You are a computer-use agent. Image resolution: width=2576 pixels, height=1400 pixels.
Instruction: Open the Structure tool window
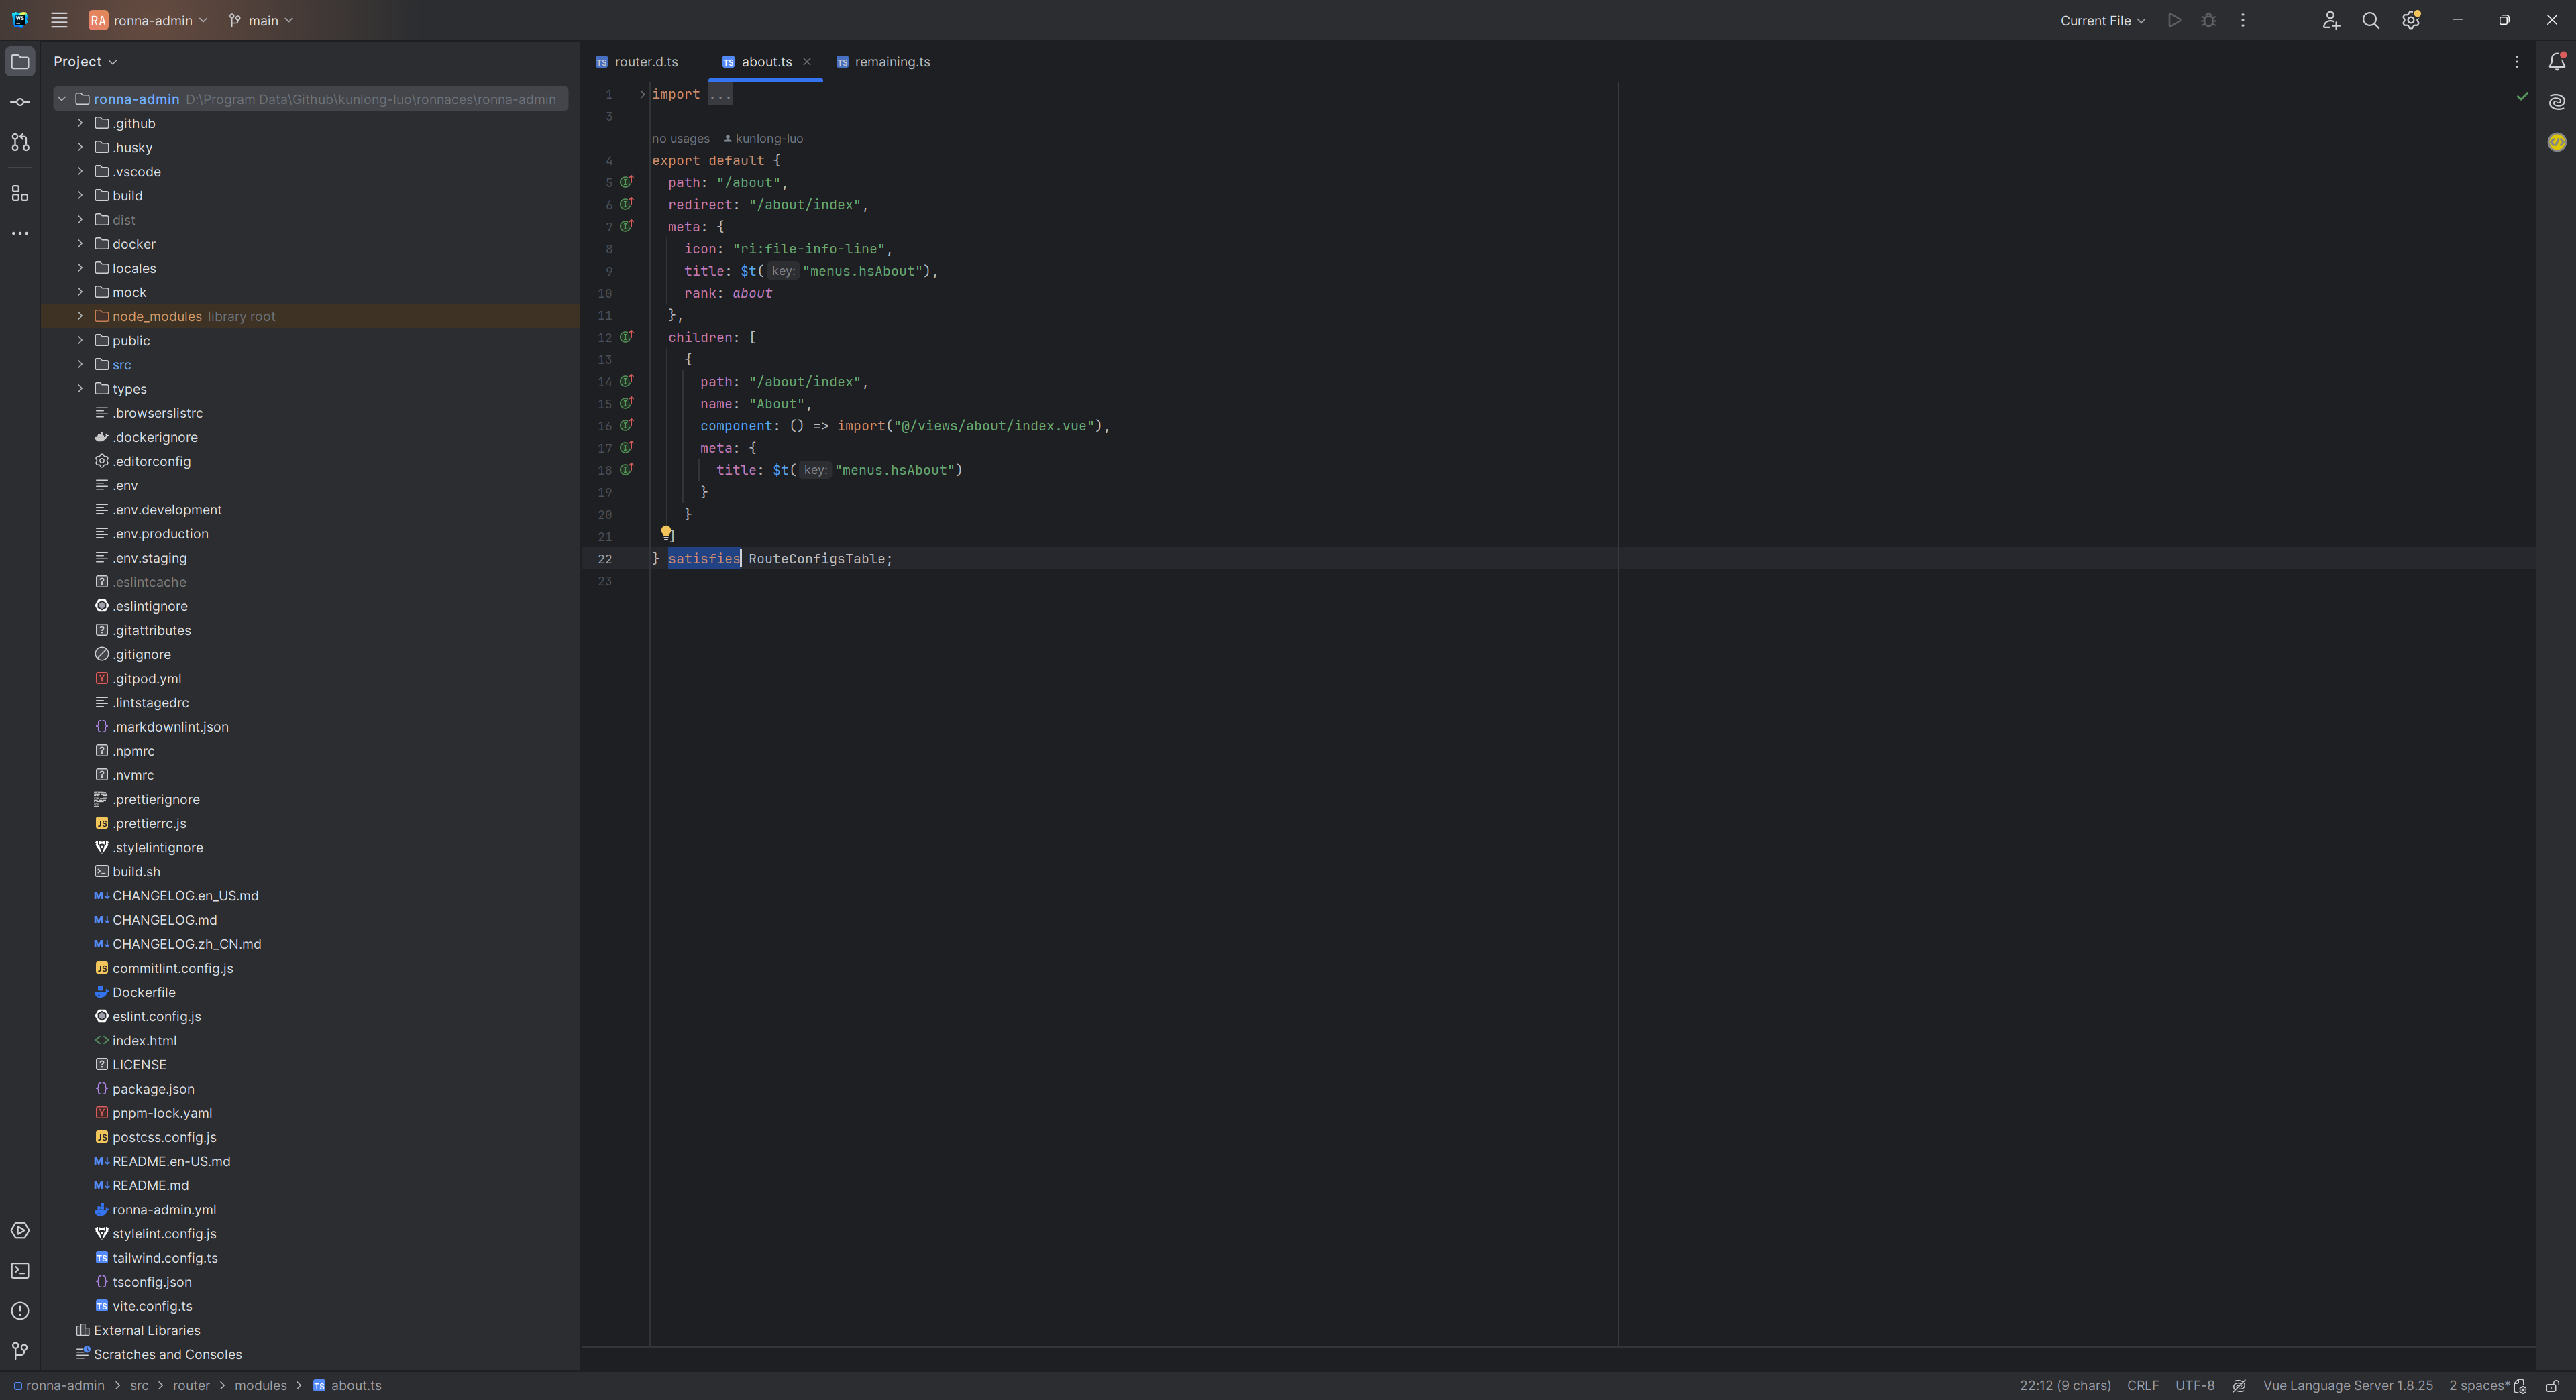coord(20,193)
